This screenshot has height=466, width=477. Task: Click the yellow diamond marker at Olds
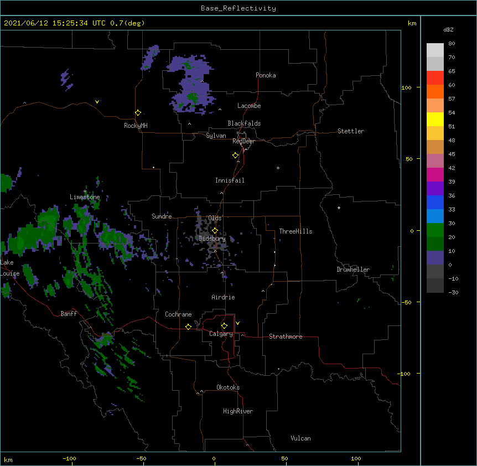(x=215, y=230)
